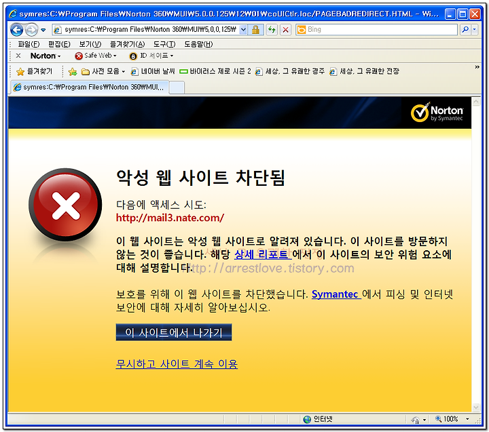Click the 즐겨찾기 star favorites button

[34, 72]
